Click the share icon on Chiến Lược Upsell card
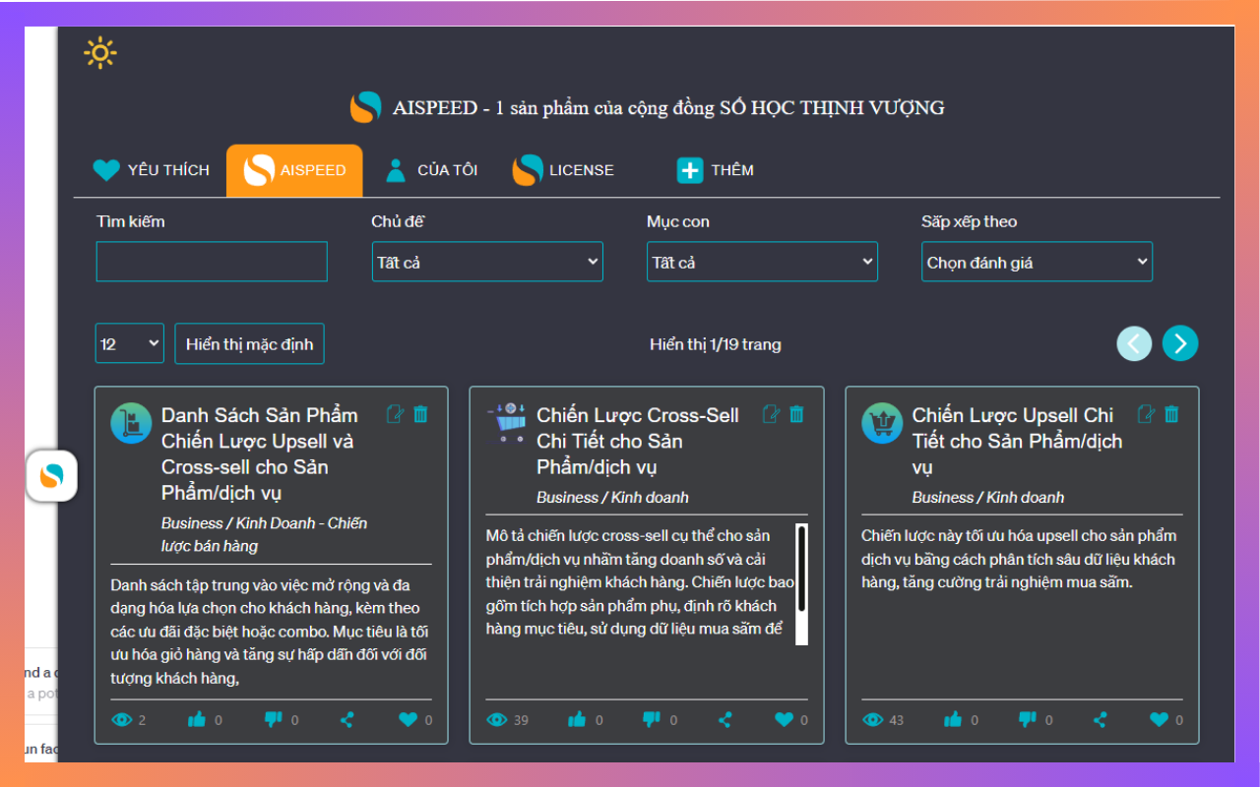Image resolution: width=1260 pixels, height=787 pixels. point(1100,719)
